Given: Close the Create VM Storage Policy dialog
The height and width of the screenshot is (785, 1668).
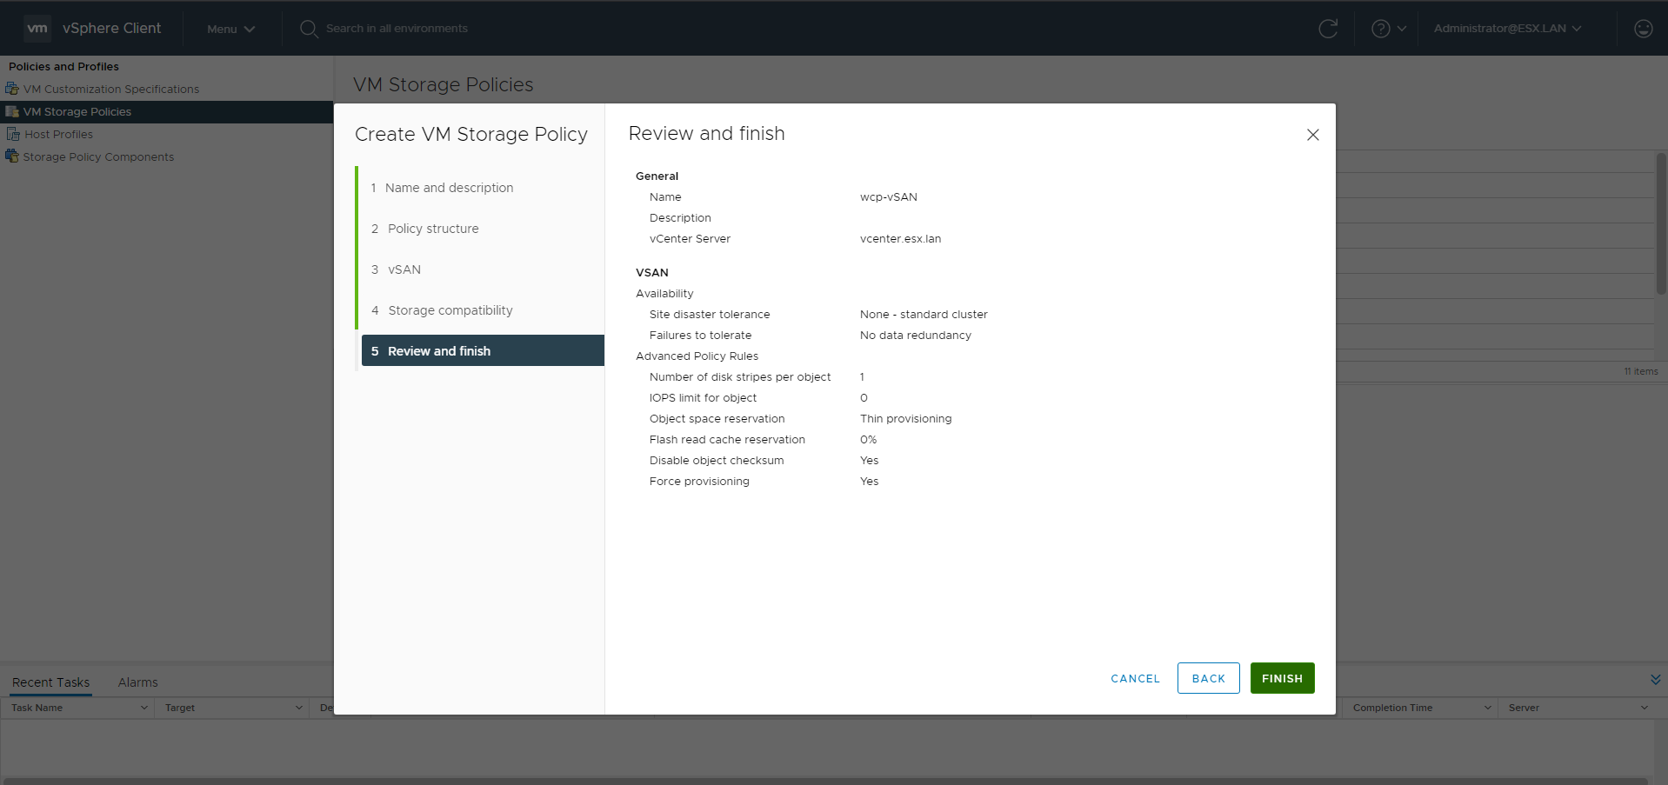Looking at the screenshot, I should click(1312, 135).
